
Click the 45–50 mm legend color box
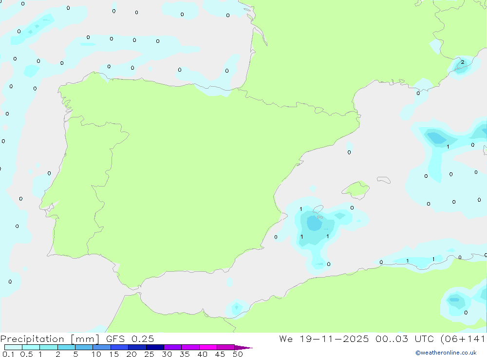click(226, 347)
